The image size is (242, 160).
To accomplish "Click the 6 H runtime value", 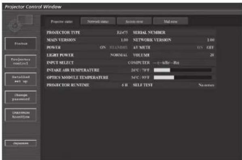I will point(125,85).
